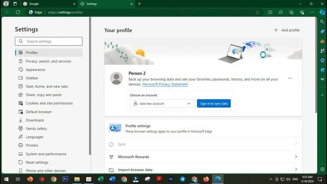Click sidebar search icon
Screen dimensions: 327x184
pyautogui.click(x=322, y=21)
